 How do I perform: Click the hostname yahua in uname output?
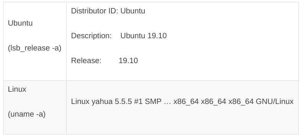click(102, 101)
